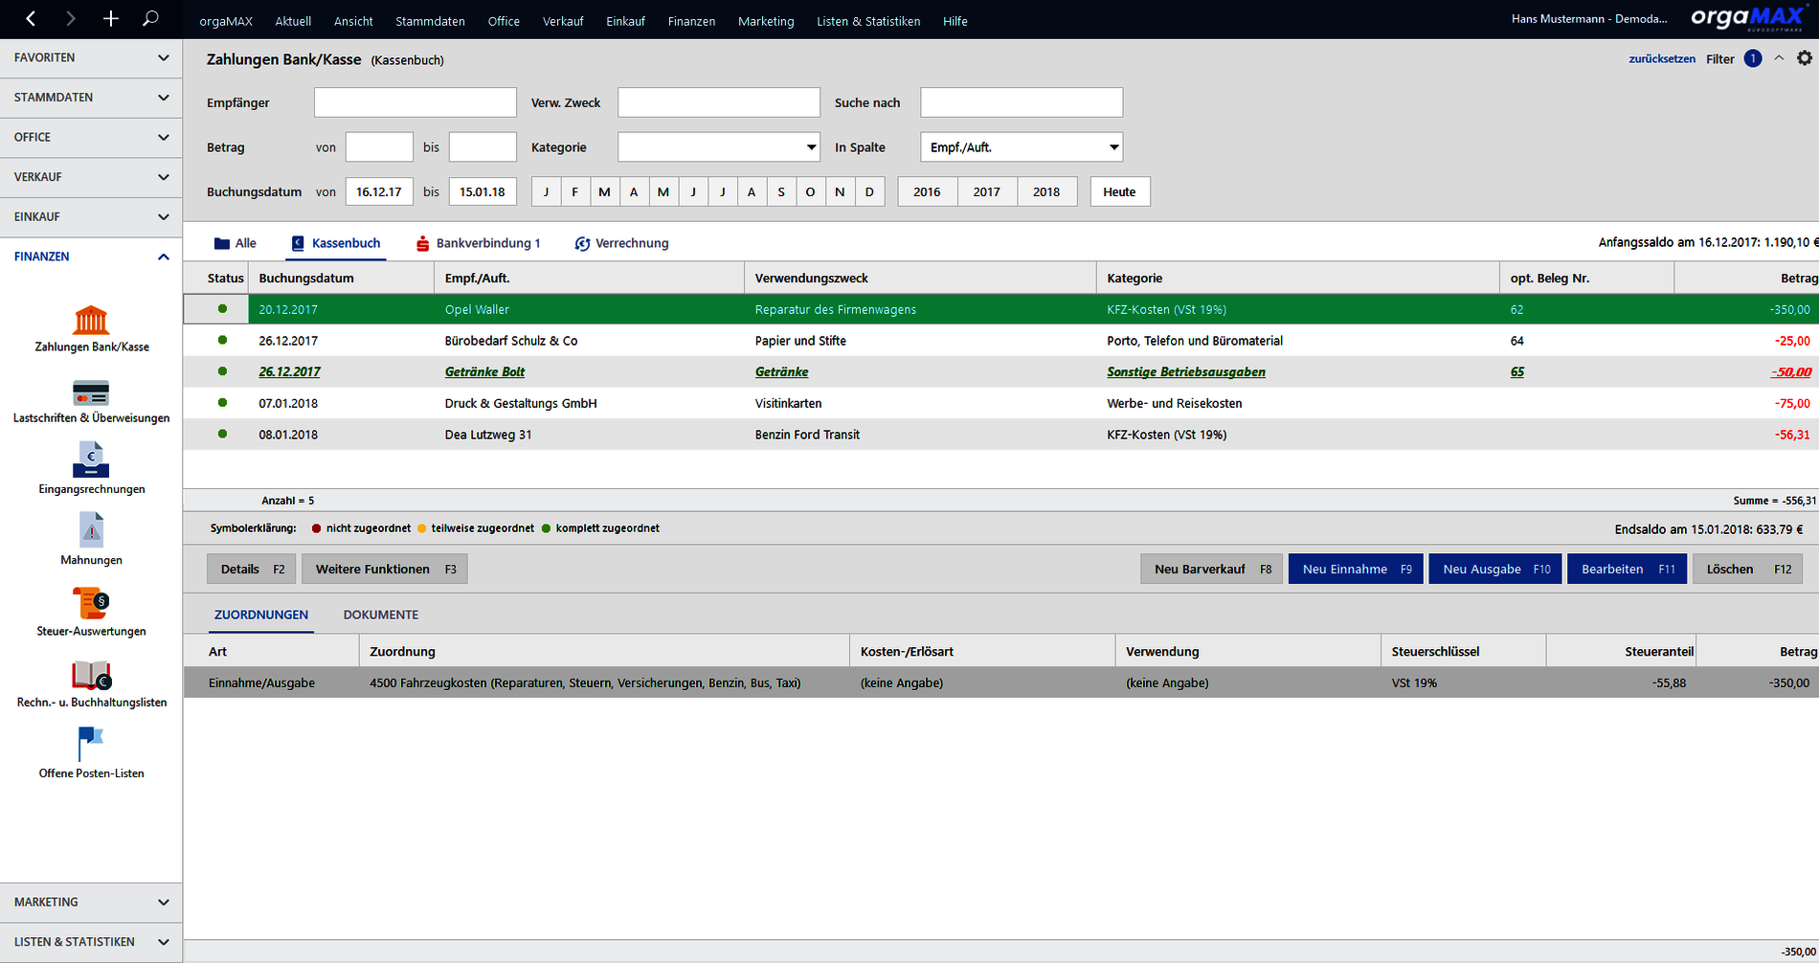
Task: Open the Details button
Action: 252,570
